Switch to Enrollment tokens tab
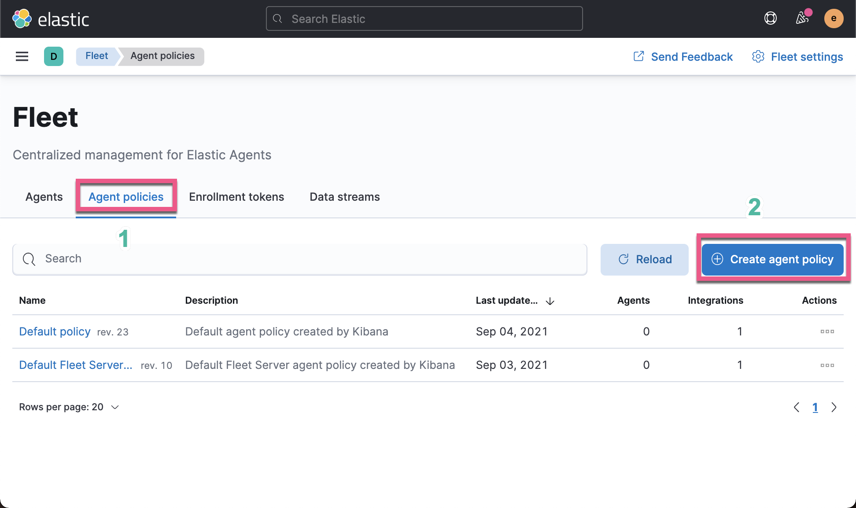Image resolution: width=856 pixels, height=508 pixels. coord(236,196)
